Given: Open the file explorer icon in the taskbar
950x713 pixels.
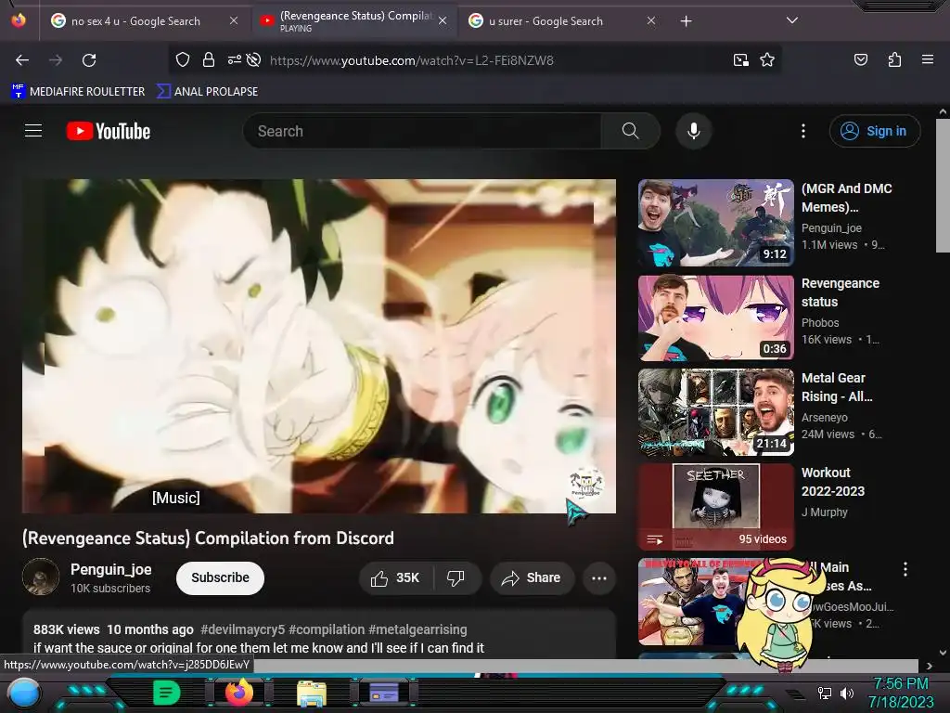Looking at the screenshot, I should click(x=312, y=693).
